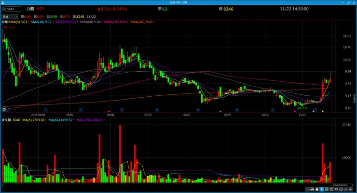Click the month marker circle left of 05/02

click(45, 110)
